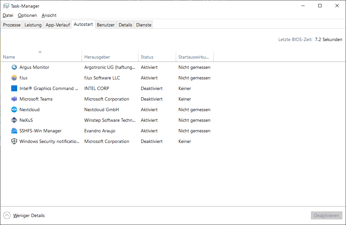This screenshot has width=346, height=225.
Task: Switch to the Leistung tab
Action: click(33, 25)
